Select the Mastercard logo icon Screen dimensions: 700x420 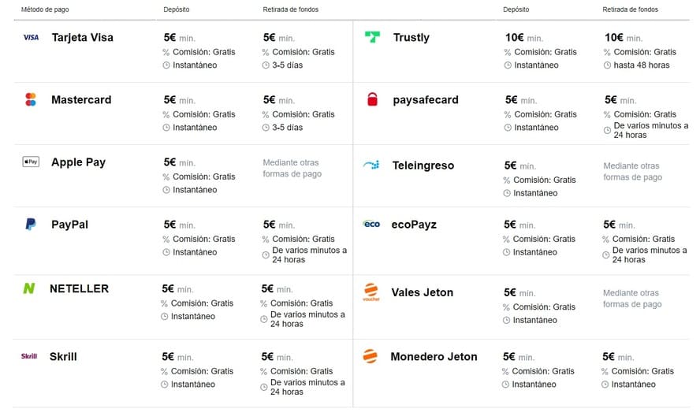(31, 99)
